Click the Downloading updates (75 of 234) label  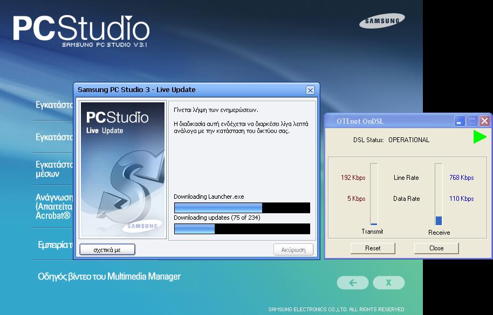(x=217, y=218)
